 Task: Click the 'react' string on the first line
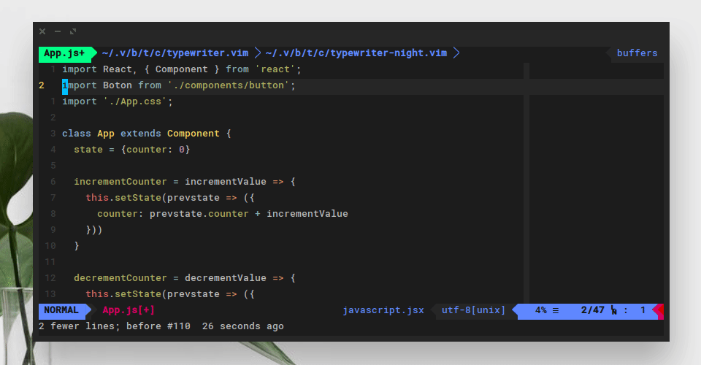[275, 69]
